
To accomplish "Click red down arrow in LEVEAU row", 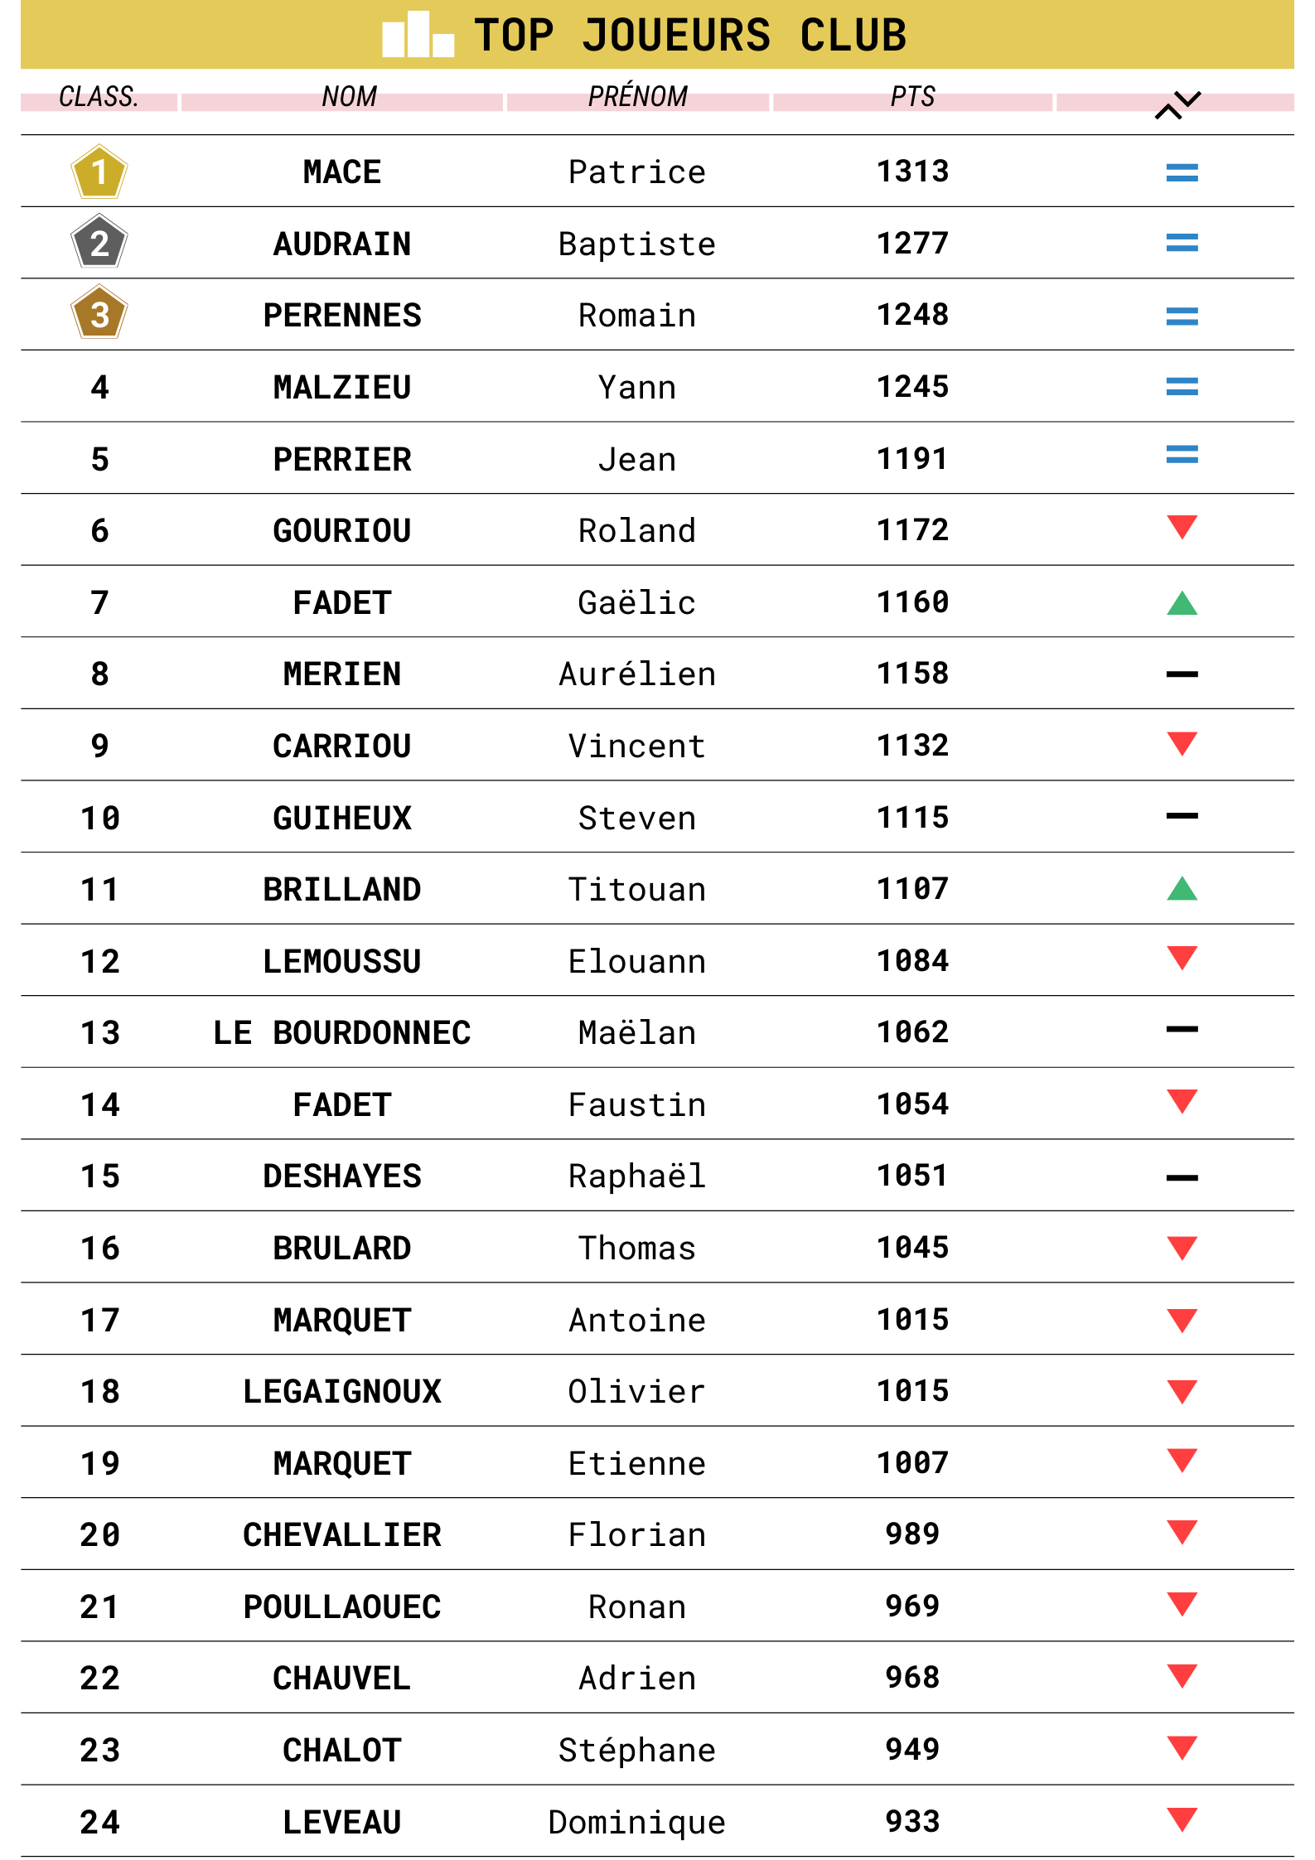I will pos(1181,1819).
